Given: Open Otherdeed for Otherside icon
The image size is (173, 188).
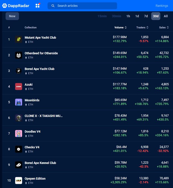Looking at the screenshot, I should click(19, 55).
